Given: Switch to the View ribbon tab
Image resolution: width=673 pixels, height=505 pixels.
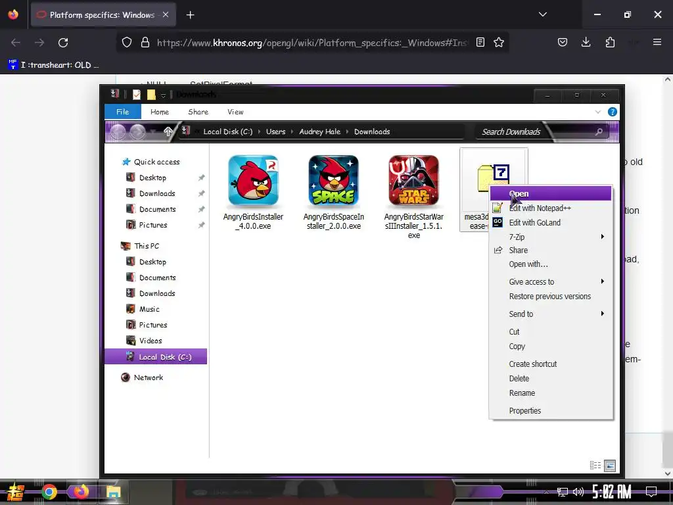Looking at the screenshot, I should [x=236, y=112].
